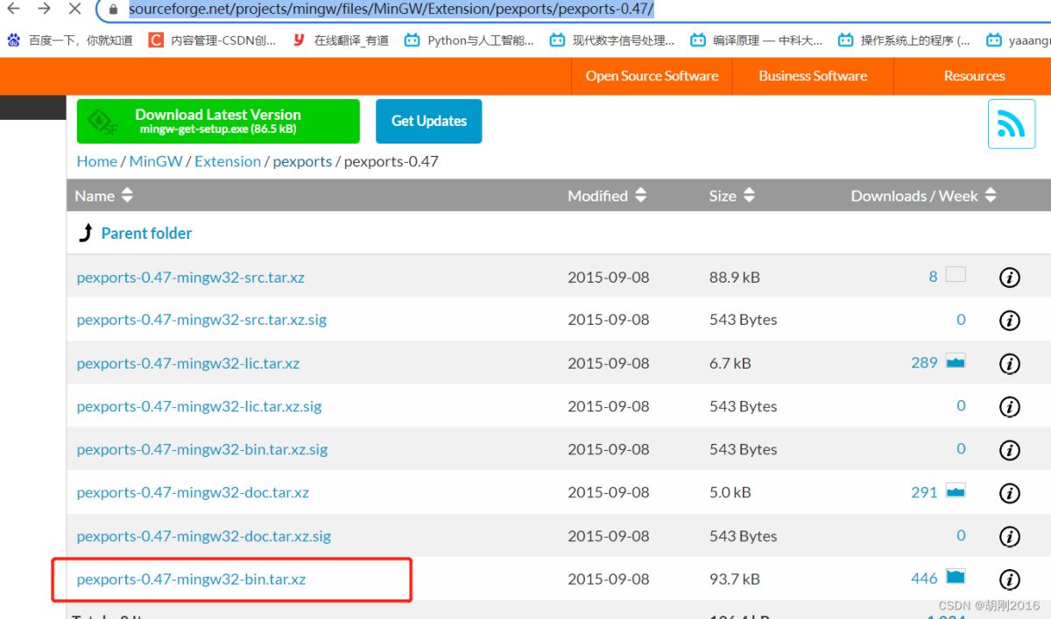Select the sourceforge URL in address bar
The width and height of the screenshot is (1051, 619).
tap(391, 10)
